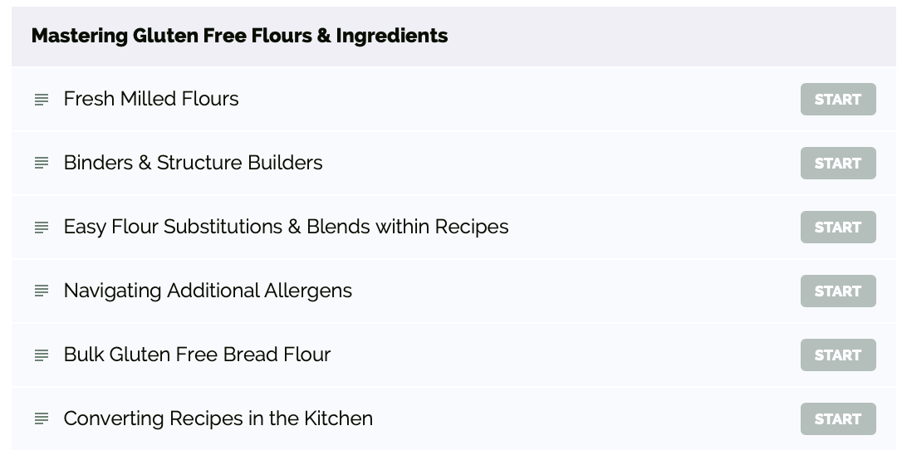Click the lesson icon beside Bulk Gluten Free Bread Flour
The image size is (902, 460).
click(41, 355)
